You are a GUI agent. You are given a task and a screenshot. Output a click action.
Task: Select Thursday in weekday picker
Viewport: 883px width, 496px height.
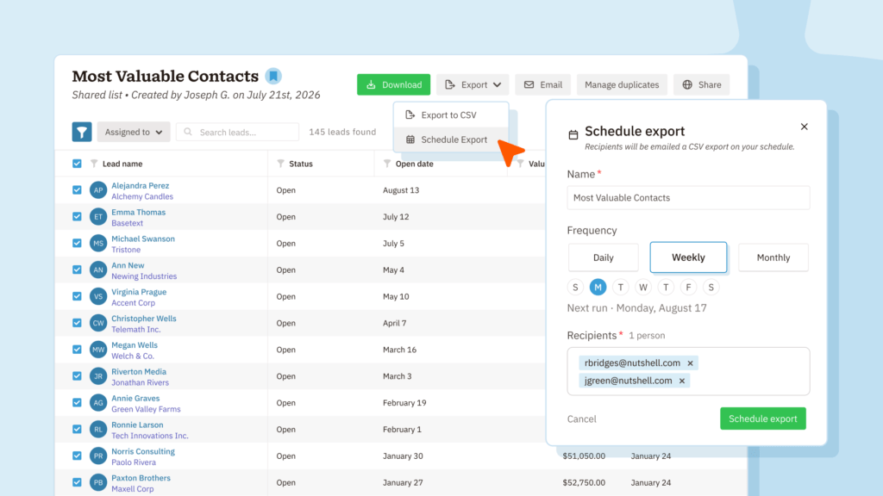click(x=666, y=288)
